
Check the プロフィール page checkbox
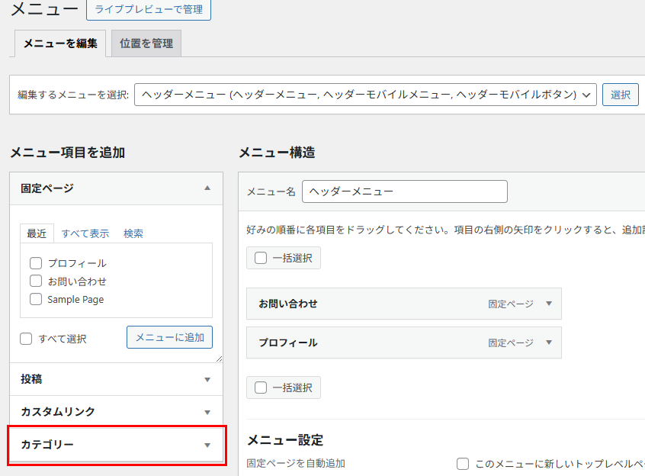(36, 263)
